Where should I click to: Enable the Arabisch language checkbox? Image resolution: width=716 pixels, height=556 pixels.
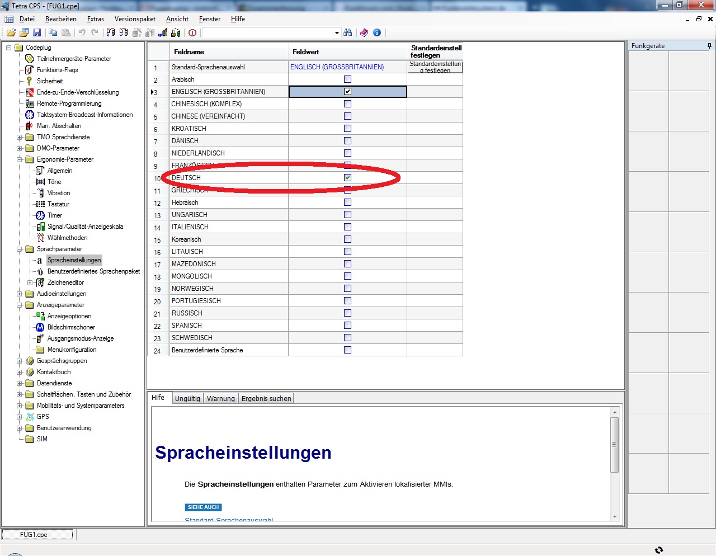347,79
